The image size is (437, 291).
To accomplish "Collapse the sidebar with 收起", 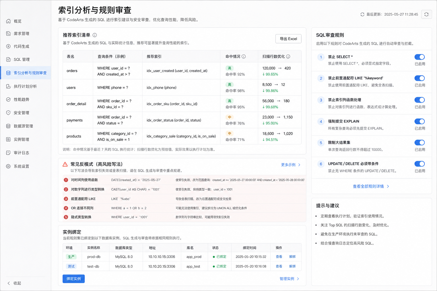I will click(x=14, y=283).
